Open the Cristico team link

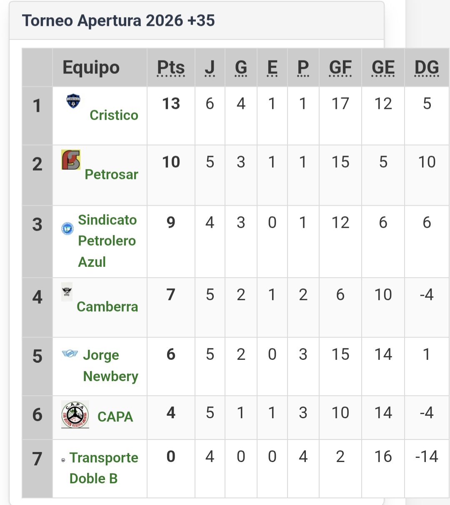click(x=114, y=115)
